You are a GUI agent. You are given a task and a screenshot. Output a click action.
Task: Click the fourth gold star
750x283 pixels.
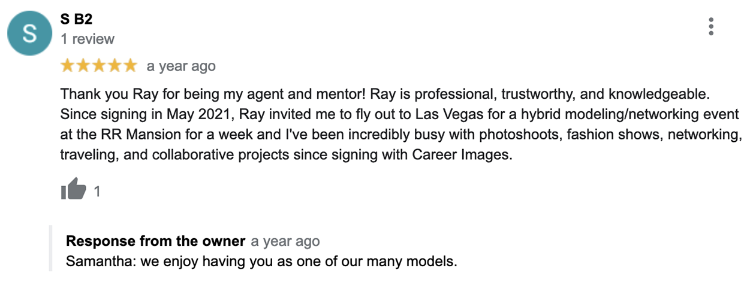coord(115,66)
